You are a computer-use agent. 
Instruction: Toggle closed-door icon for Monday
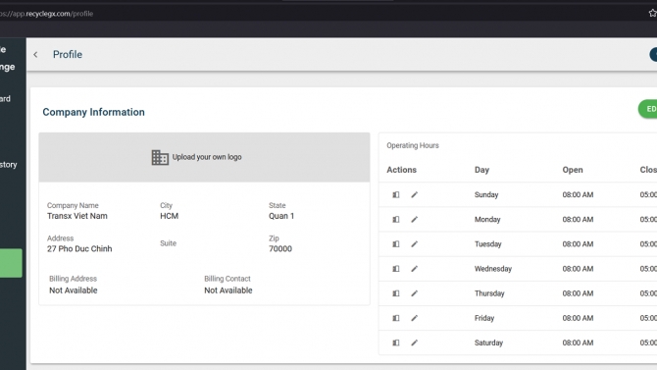pos(395,220)
